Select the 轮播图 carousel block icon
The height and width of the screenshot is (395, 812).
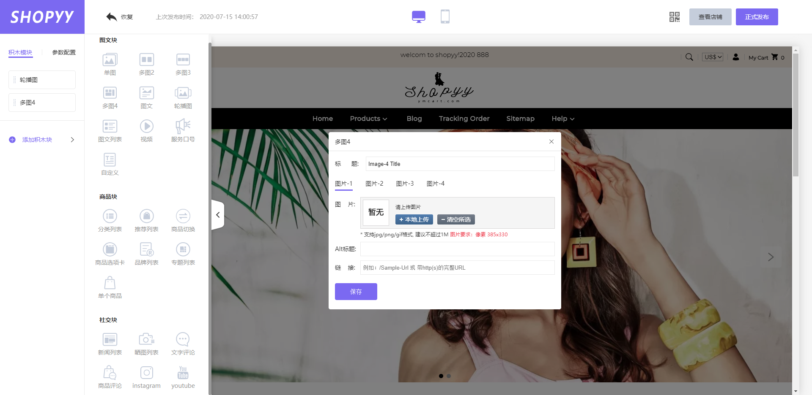coord(183,93)
